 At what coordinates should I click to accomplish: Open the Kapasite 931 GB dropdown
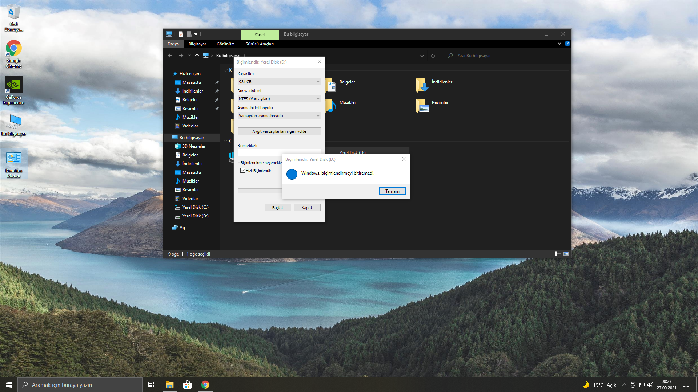pos(279,82)
